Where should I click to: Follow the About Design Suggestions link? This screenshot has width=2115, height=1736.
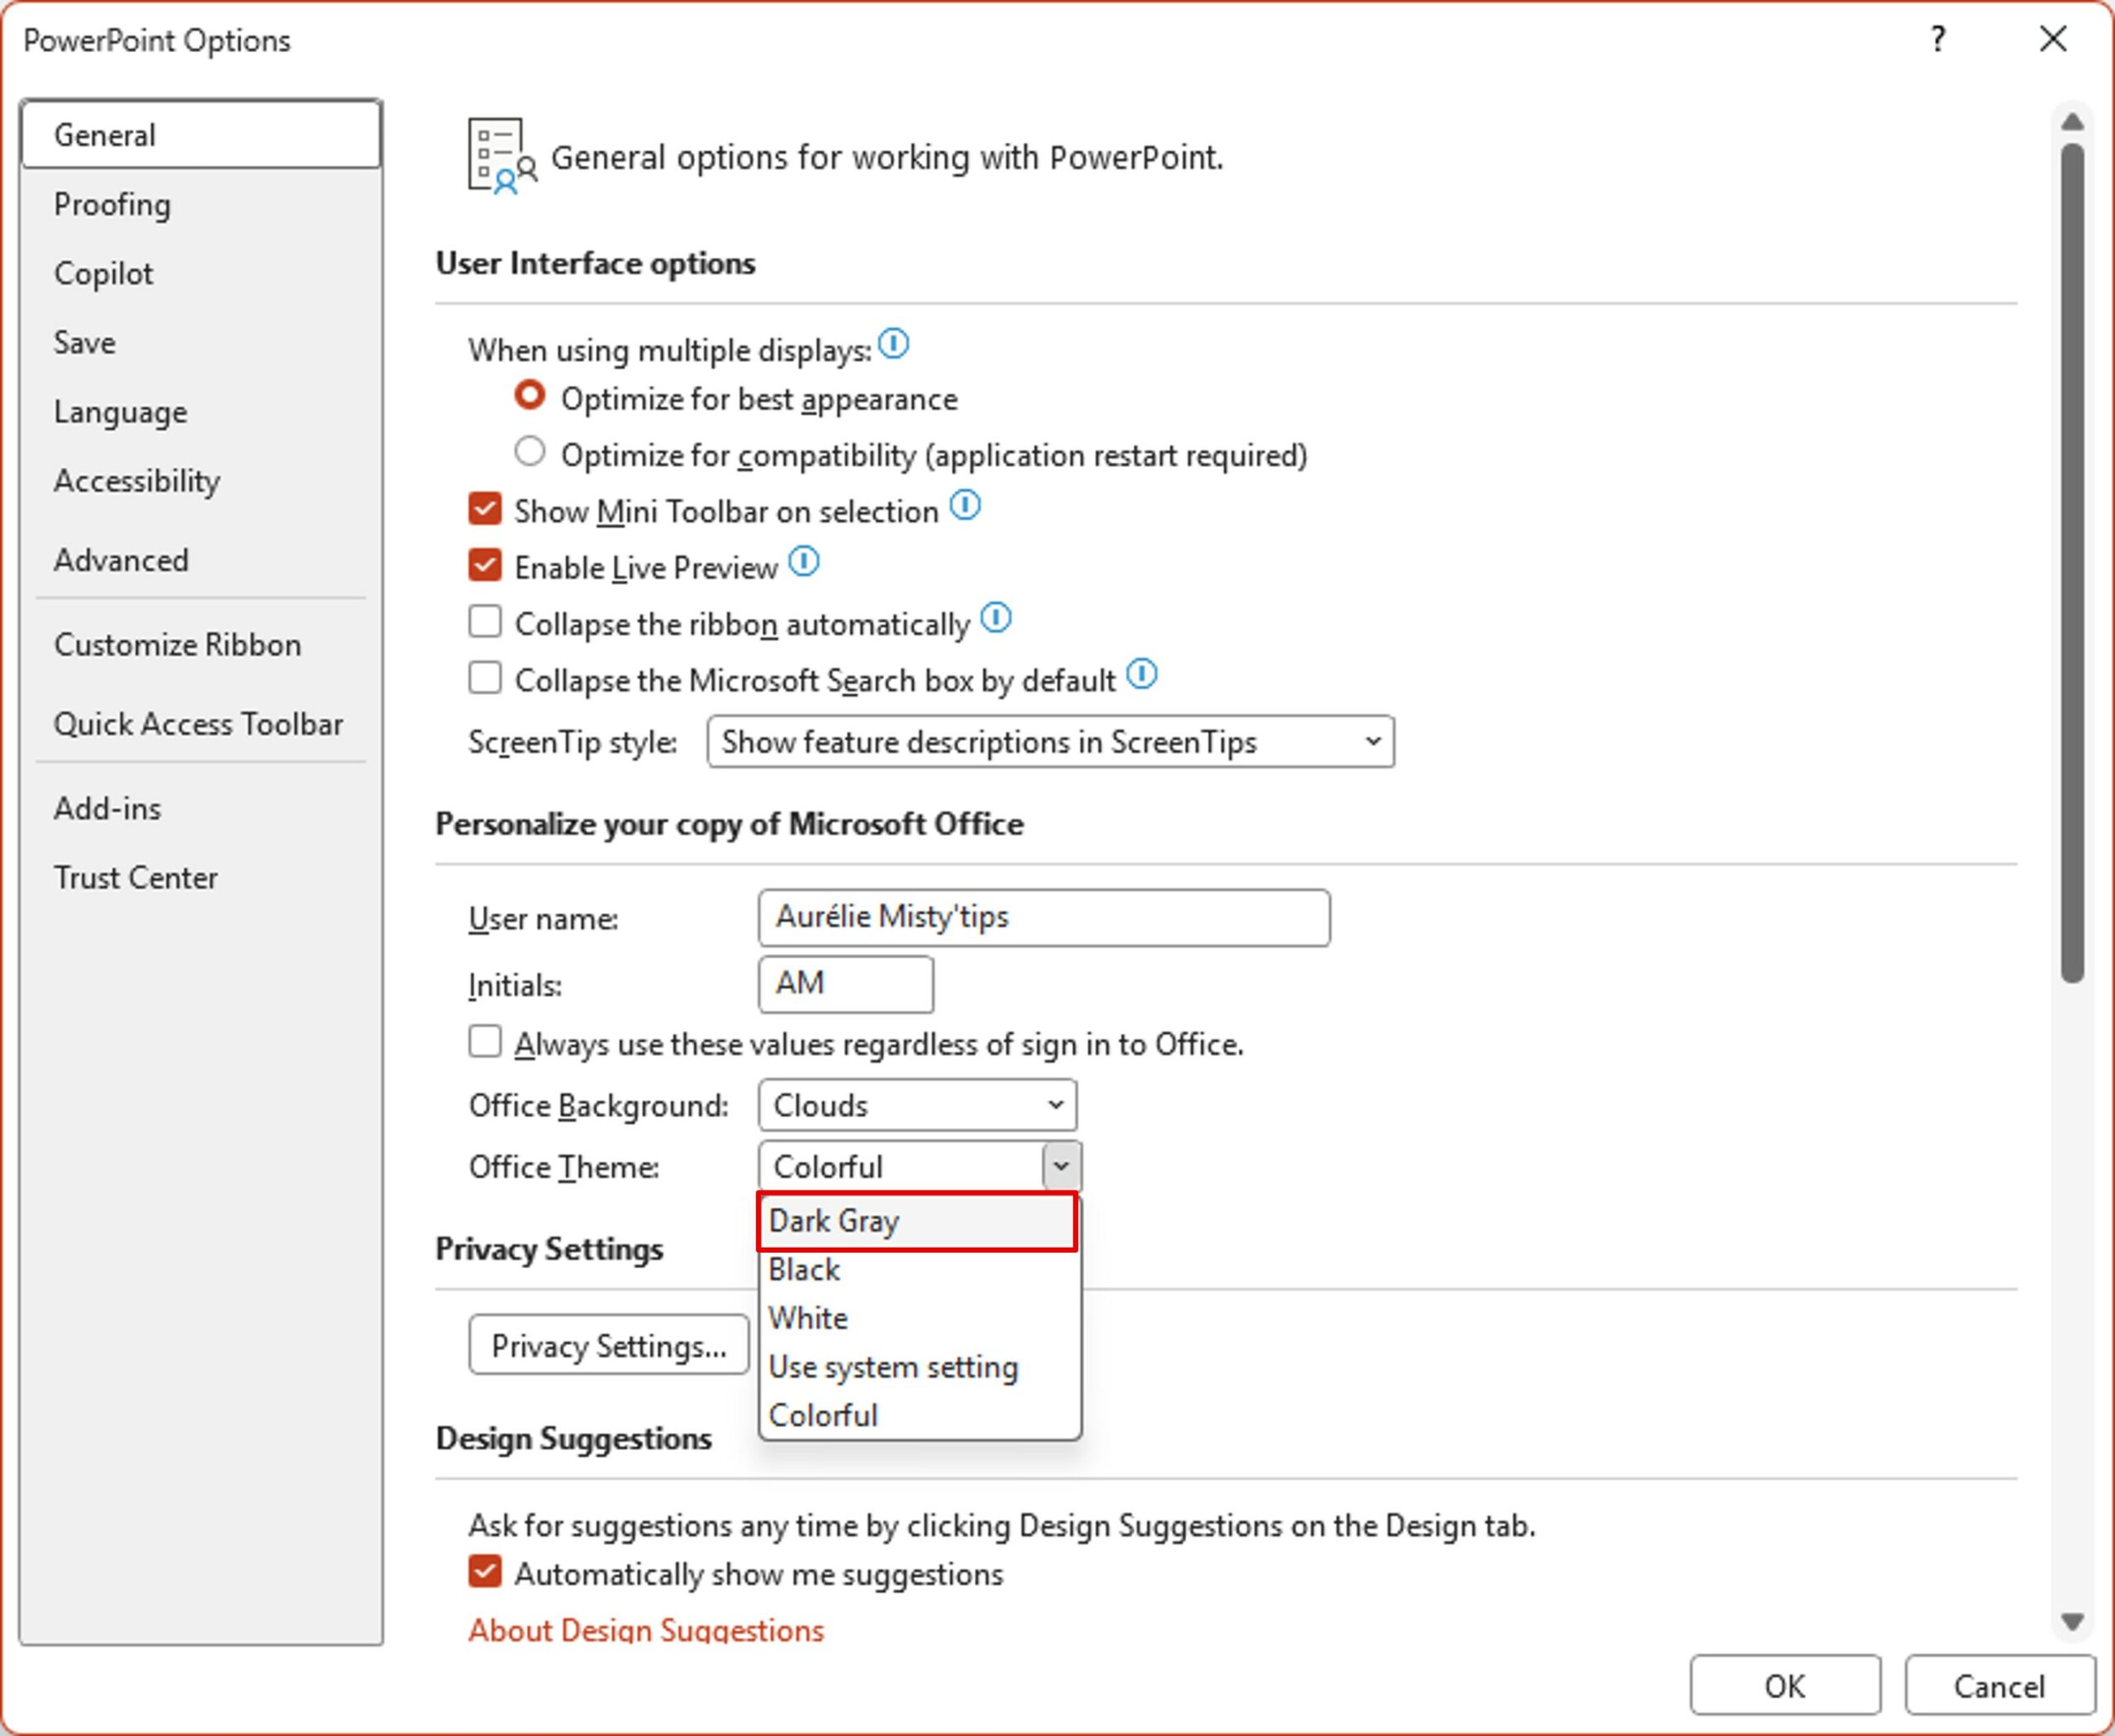[x=646, y=1629]
